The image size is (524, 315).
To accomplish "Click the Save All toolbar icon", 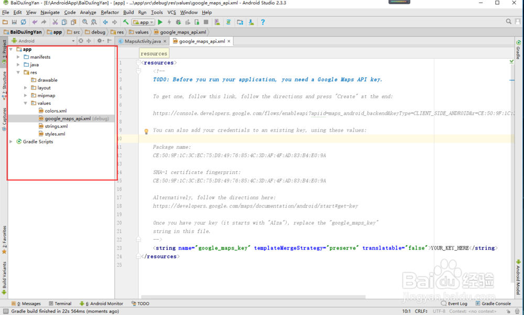I will 14,22.
